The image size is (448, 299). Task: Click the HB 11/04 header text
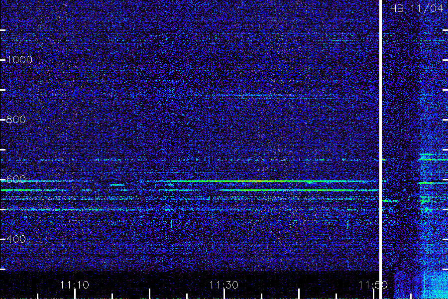(x=416, y=8)
